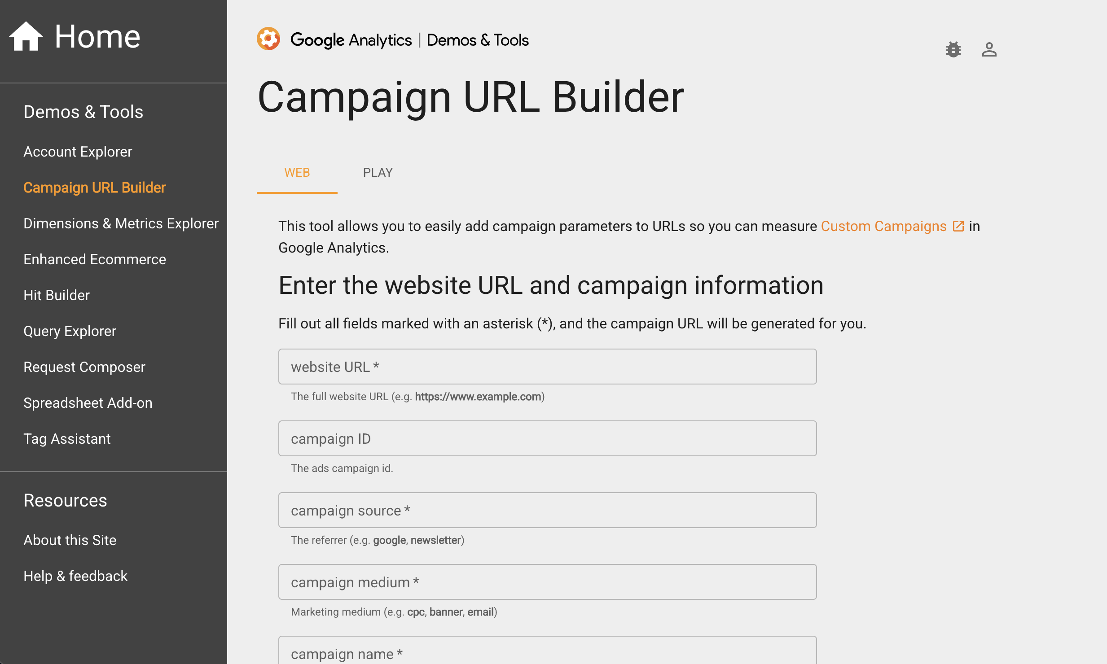This screenshot has width=1107, height=664.
Task: Open the Hit Builder tool
Action: (57, 295)
